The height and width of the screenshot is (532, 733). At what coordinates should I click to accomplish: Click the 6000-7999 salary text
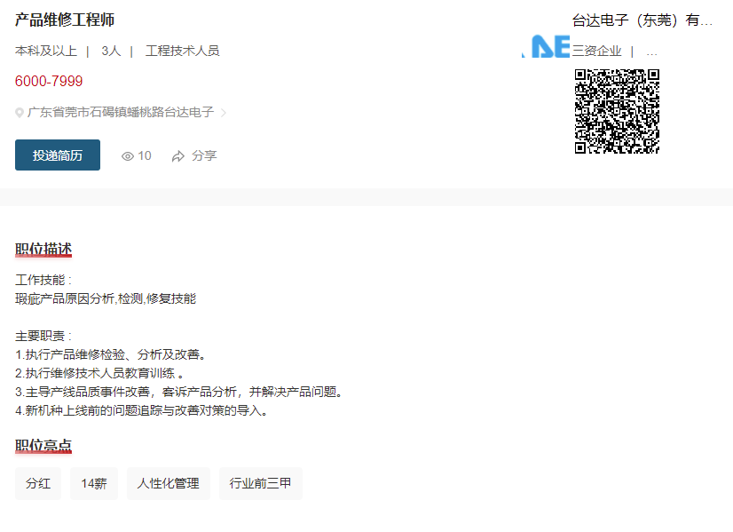coord(49,82)
